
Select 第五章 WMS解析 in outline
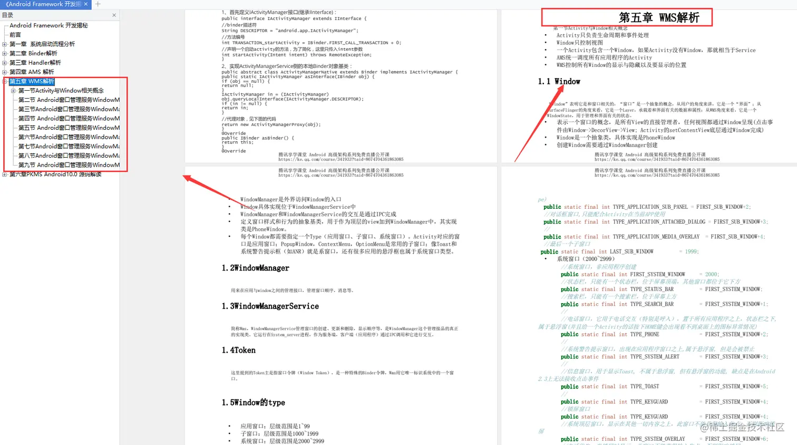(32, 81)
